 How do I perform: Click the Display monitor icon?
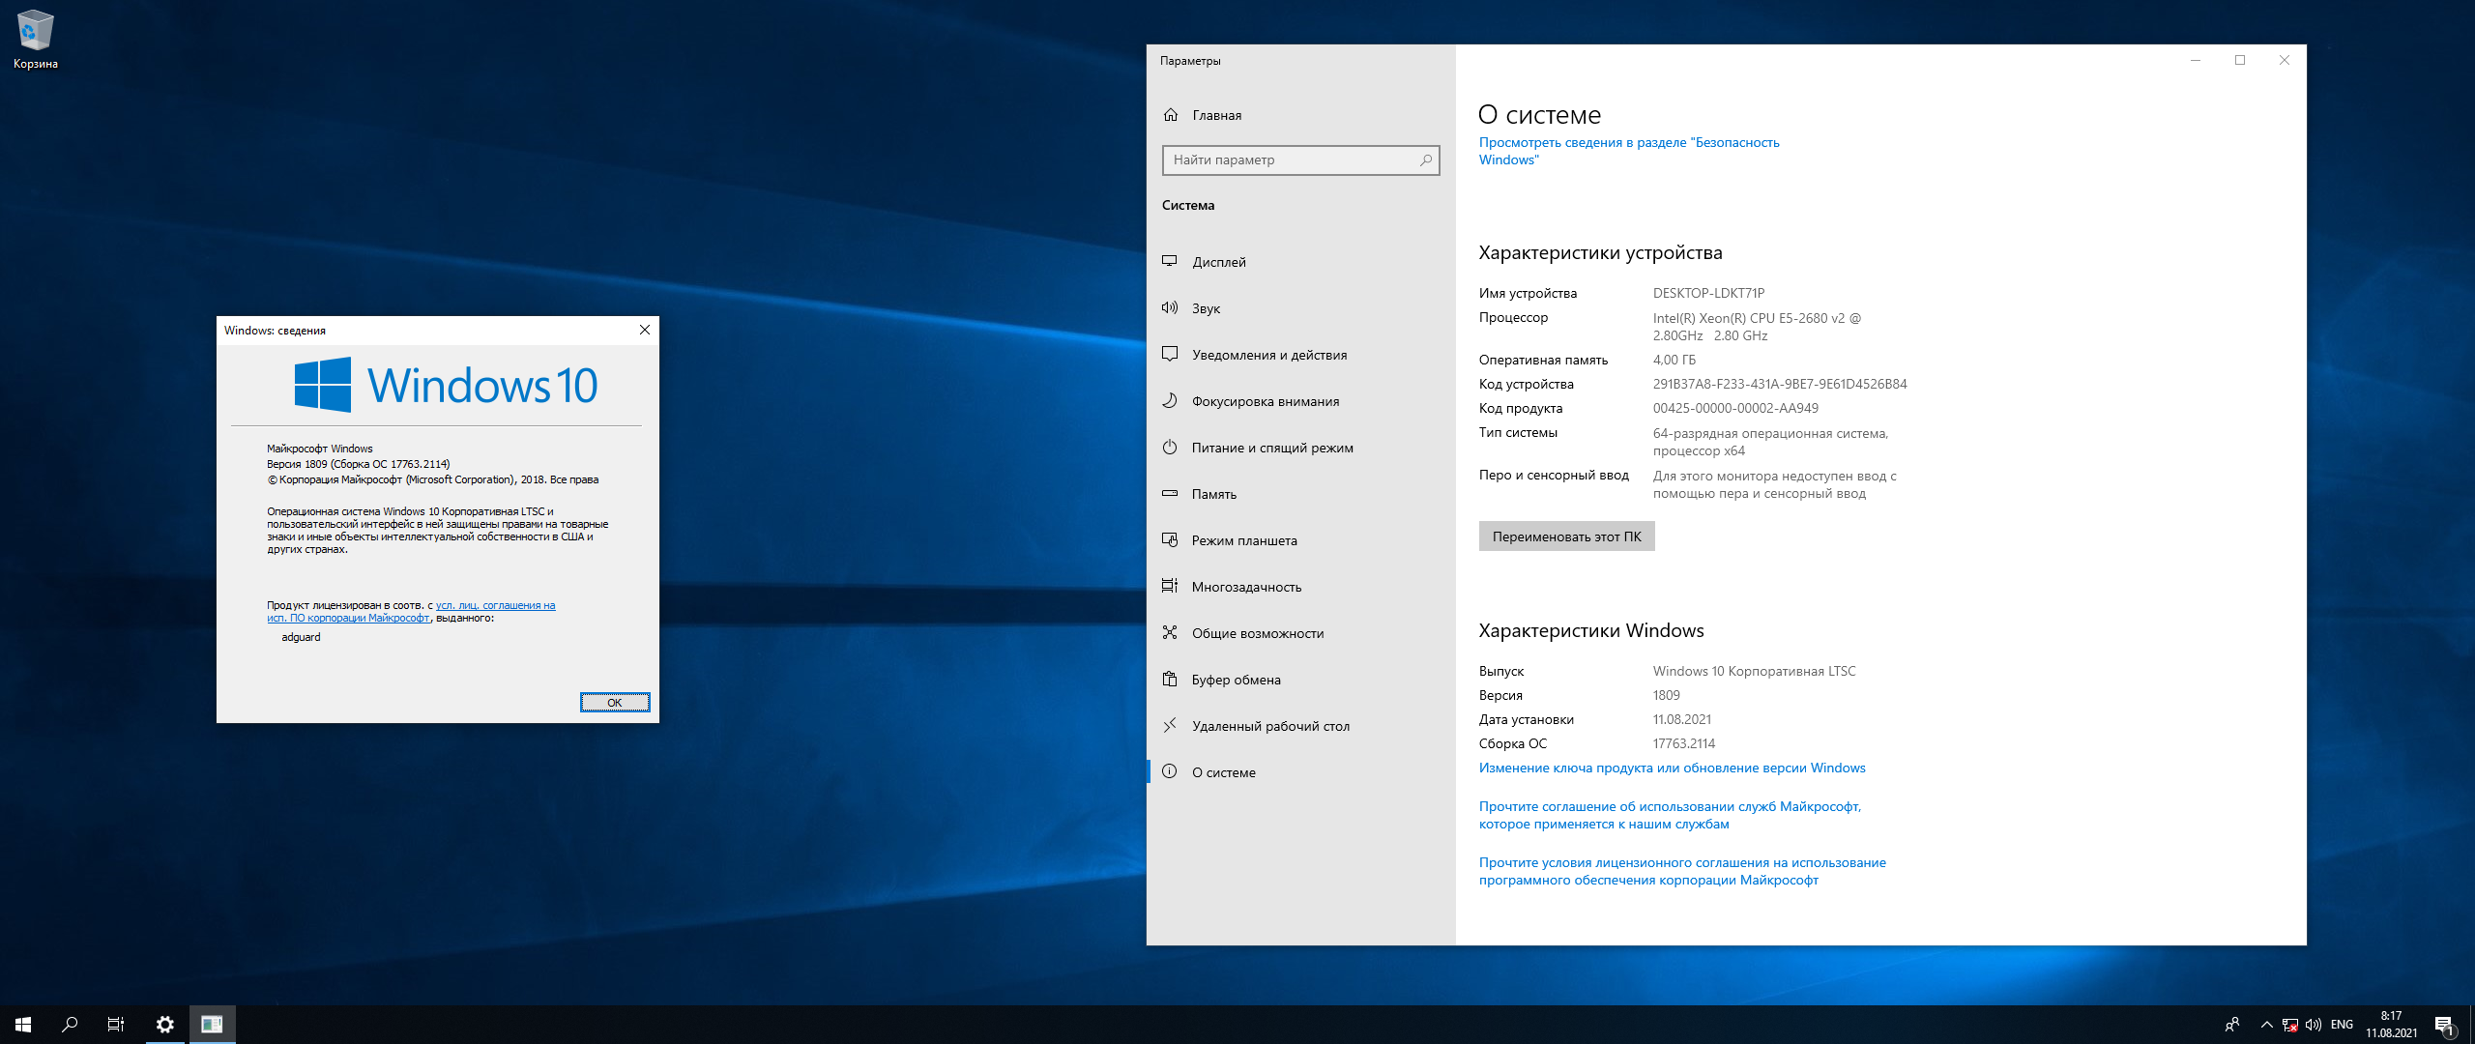click(x=1170, y=261)
